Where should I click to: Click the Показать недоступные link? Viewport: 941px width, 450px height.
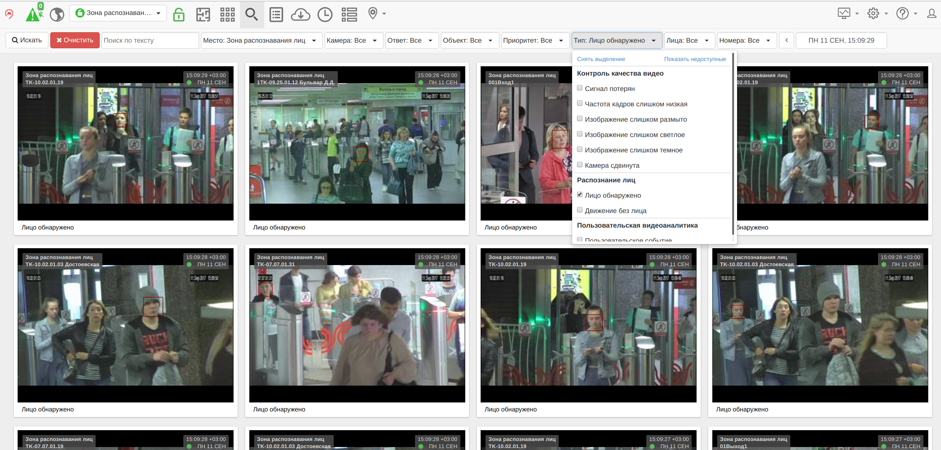tap(695, 59)
